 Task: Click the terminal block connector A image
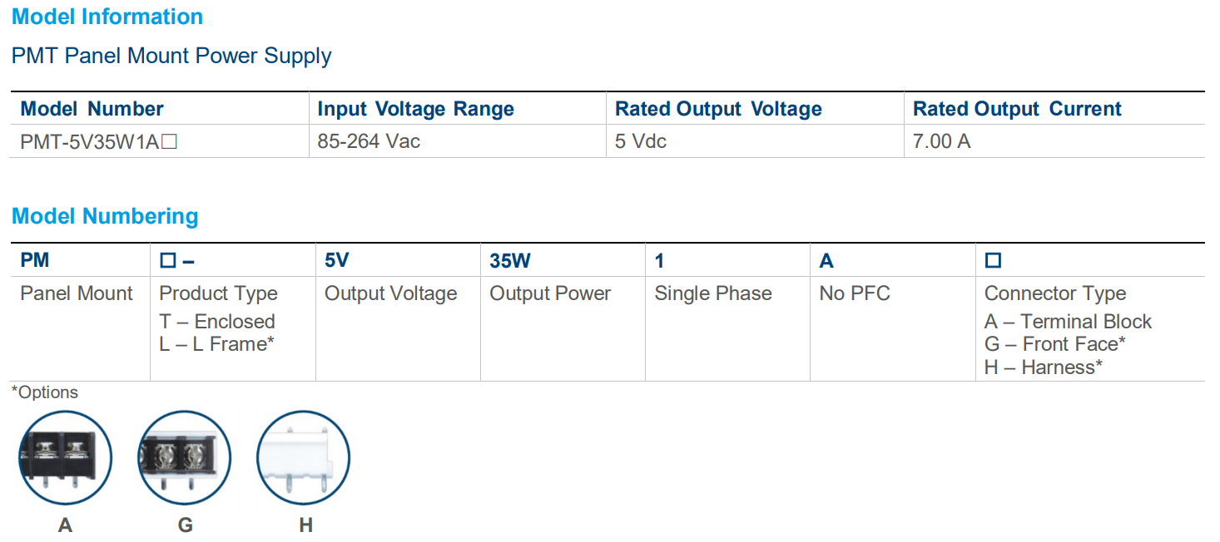[x=65, y=459]
